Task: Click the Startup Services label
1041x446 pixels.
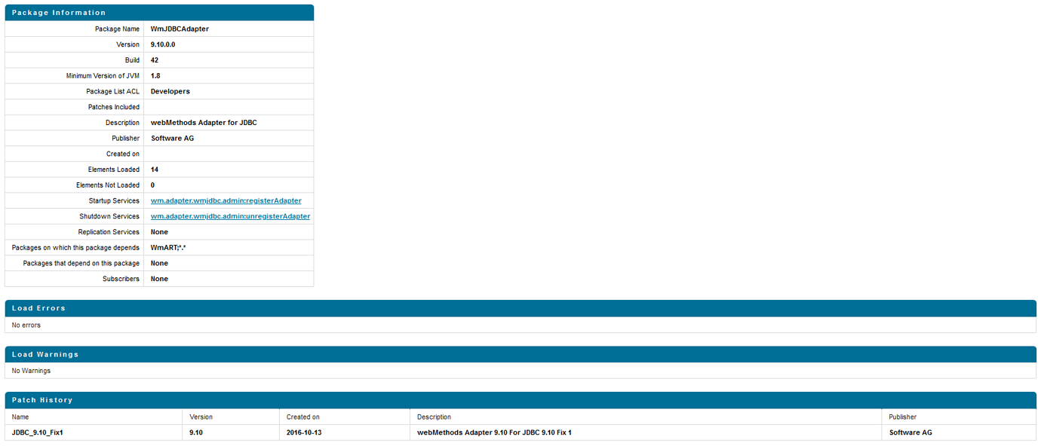Action: (x=114, y=201)
